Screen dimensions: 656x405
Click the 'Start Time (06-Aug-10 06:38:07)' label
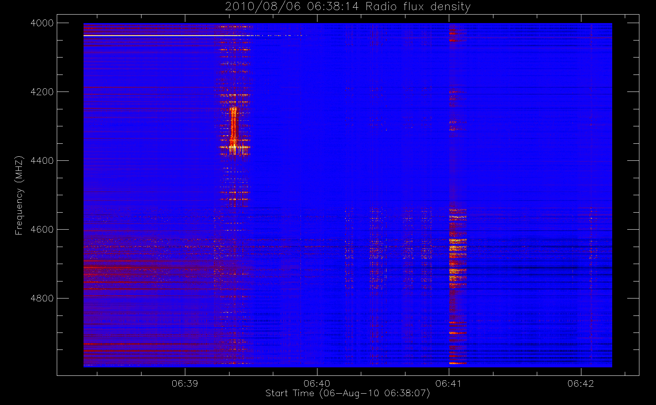click(347, 393)
